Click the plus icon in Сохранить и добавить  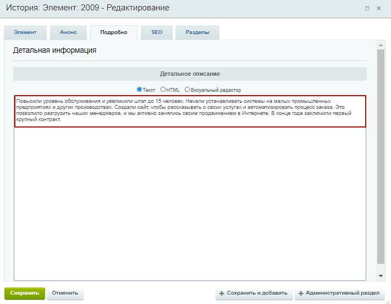[x=222, y=294]
